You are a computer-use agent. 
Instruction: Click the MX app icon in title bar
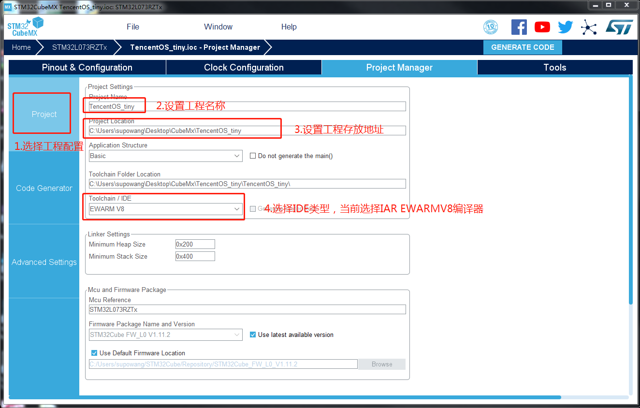point(7,7)
